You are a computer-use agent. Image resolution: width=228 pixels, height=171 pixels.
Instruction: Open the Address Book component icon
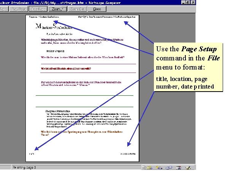point(177,167)
